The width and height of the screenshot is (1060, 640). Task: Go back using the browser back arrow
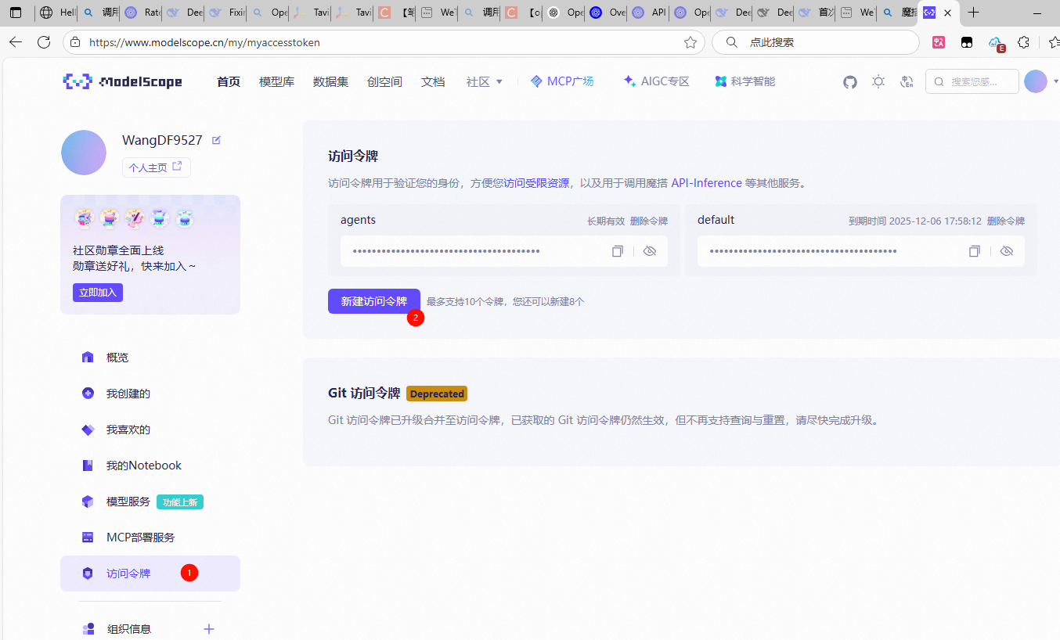click(x=16, y=42)
